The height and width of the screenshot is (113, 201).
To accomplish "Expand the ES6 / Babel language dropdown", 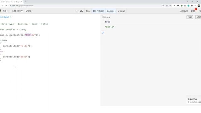I will pyautogui.click(x=5, y=17).
